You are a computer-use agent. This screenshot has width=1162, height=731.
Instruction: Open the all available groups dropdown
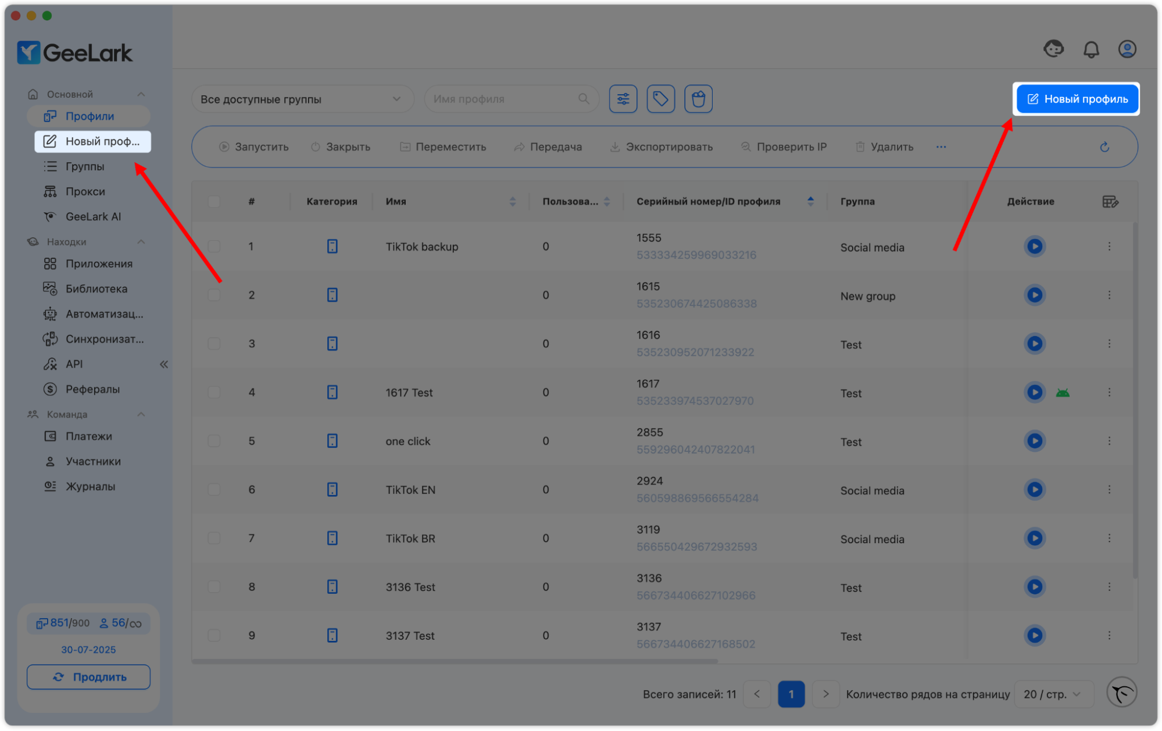[302, 99]
